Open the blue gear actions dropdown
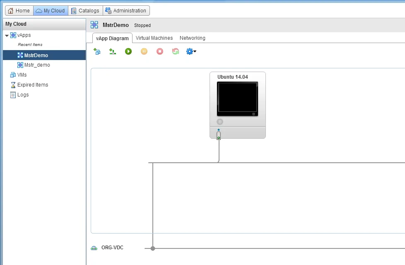This screenshot has height=265, width=405. point(191,51)
